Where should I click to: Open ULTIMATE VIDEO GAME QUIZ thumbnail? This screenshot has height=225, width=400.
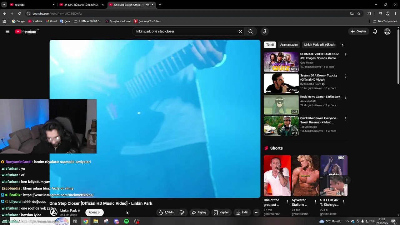(281, 62)
